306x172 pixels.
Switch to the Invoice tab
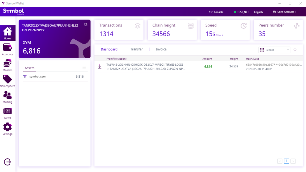click(161, 49)
